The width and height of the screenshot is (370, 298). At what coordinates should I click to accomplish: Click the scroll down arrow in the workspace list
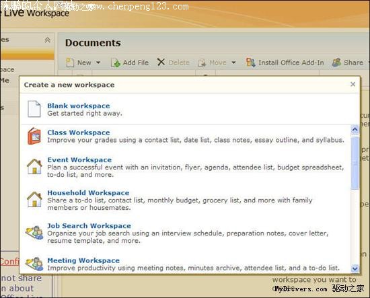click(x=355, y=268)
